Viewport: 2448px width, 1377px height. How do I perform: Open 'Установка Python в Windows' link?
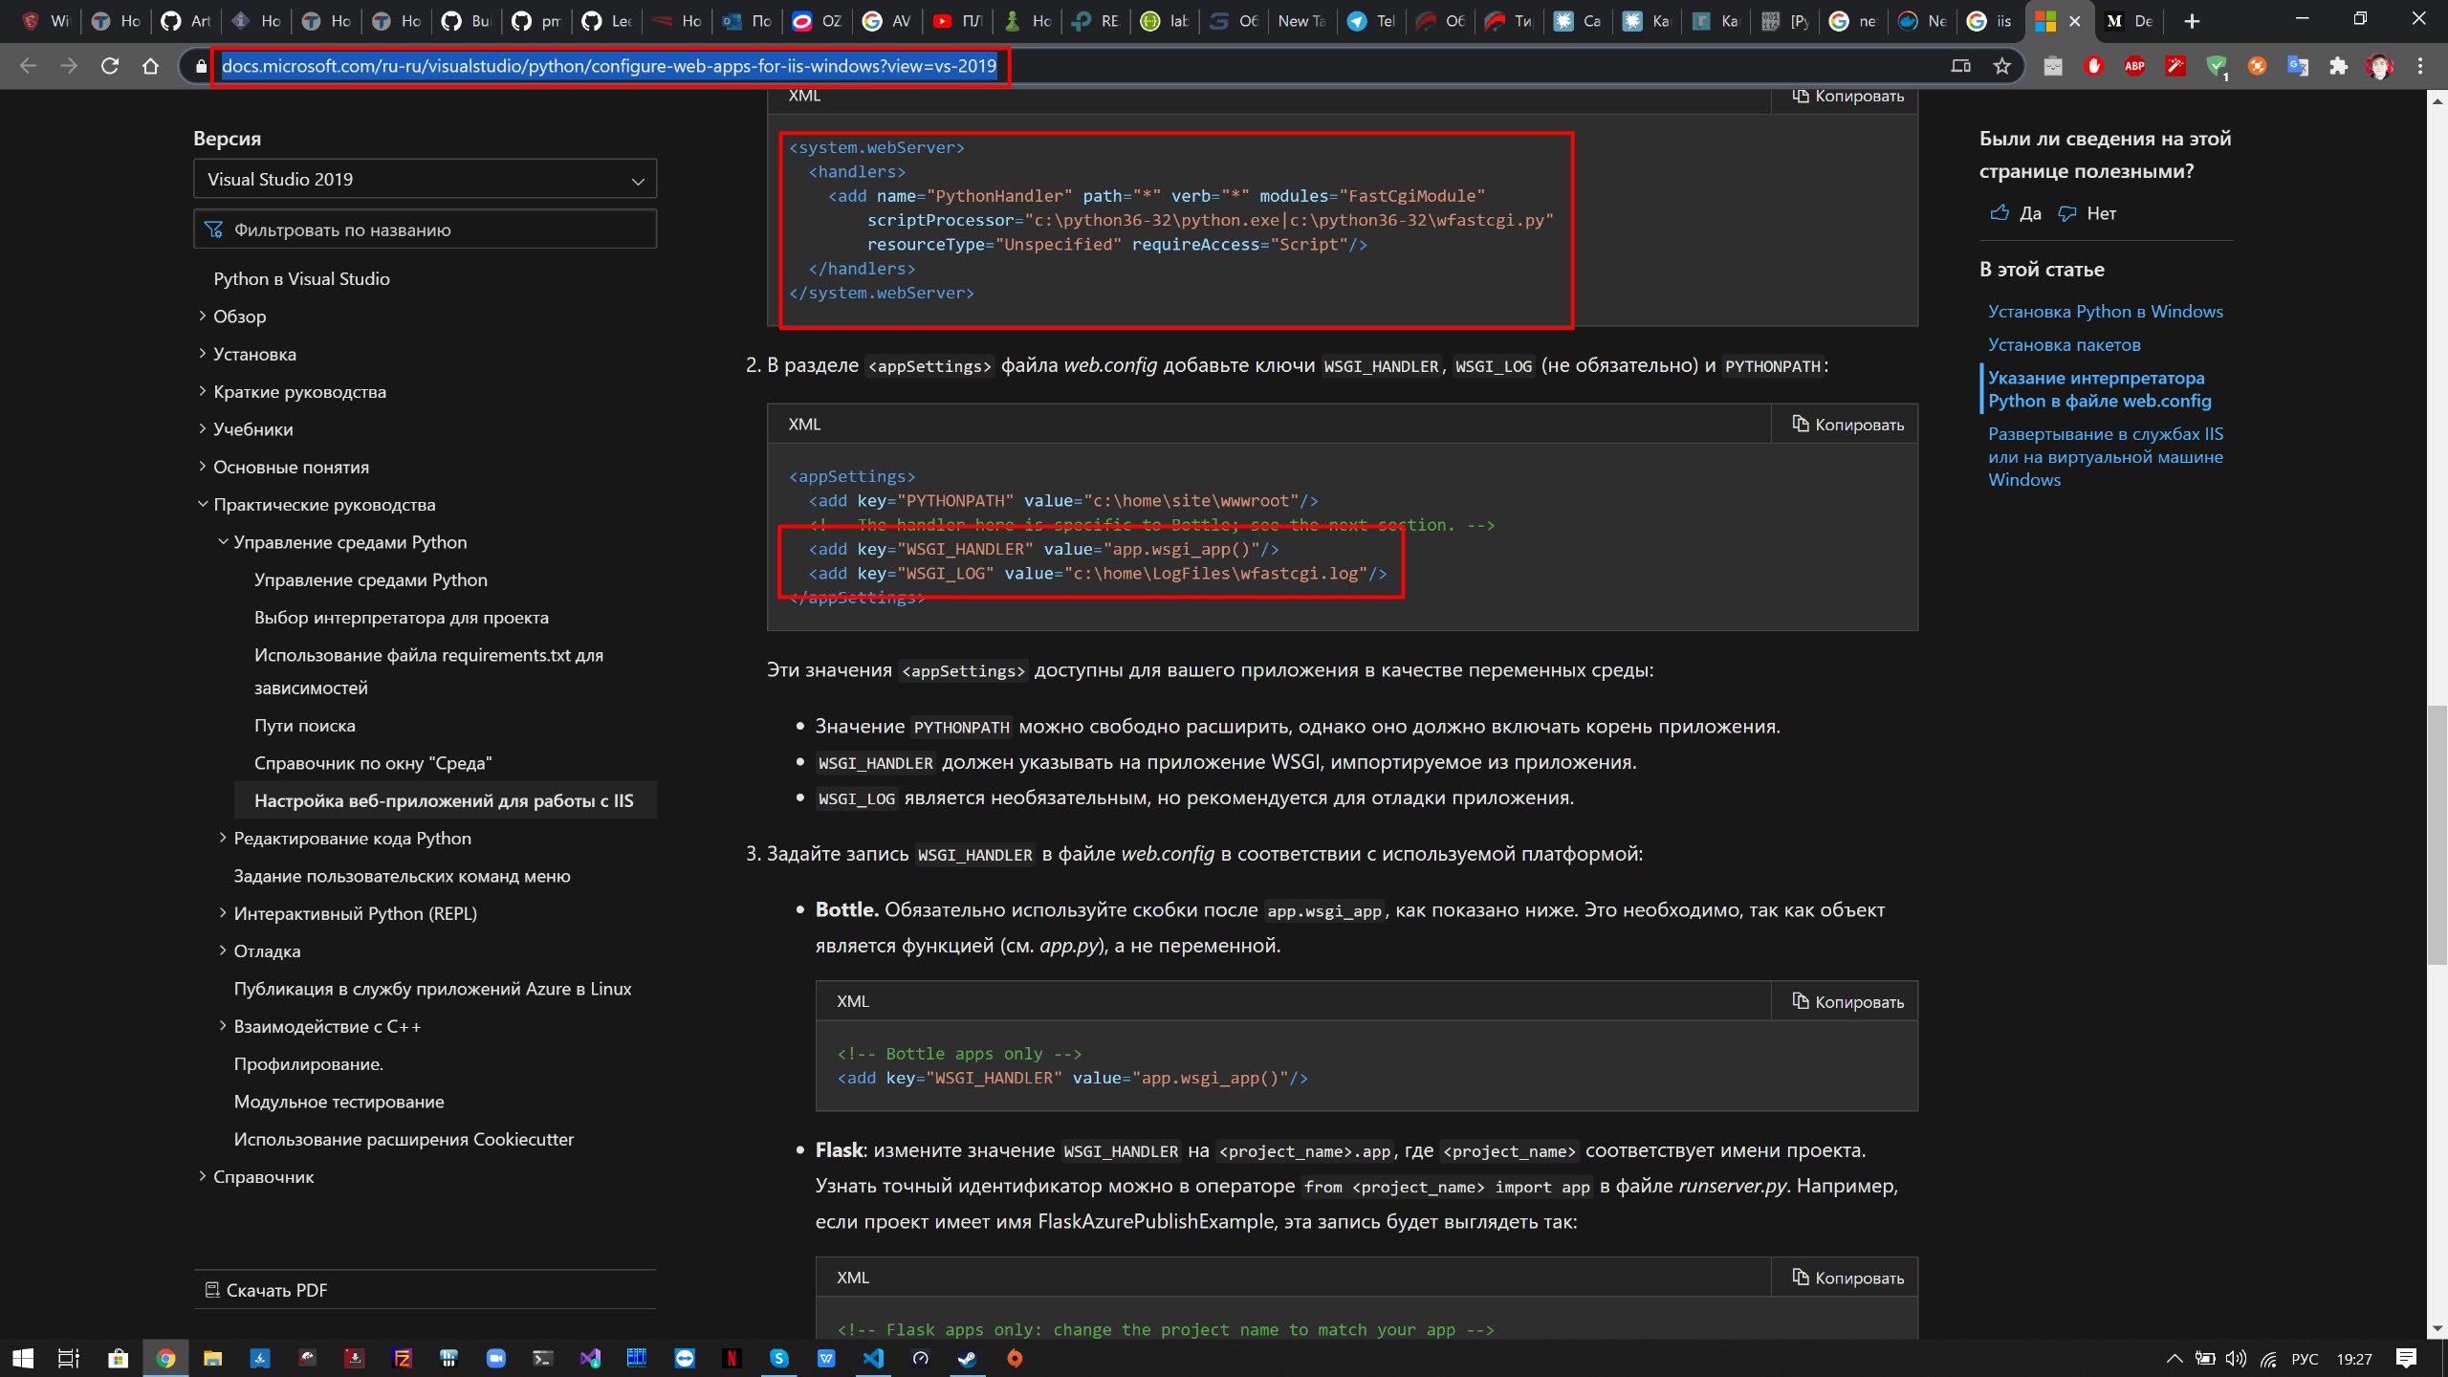click(2106, 312)
